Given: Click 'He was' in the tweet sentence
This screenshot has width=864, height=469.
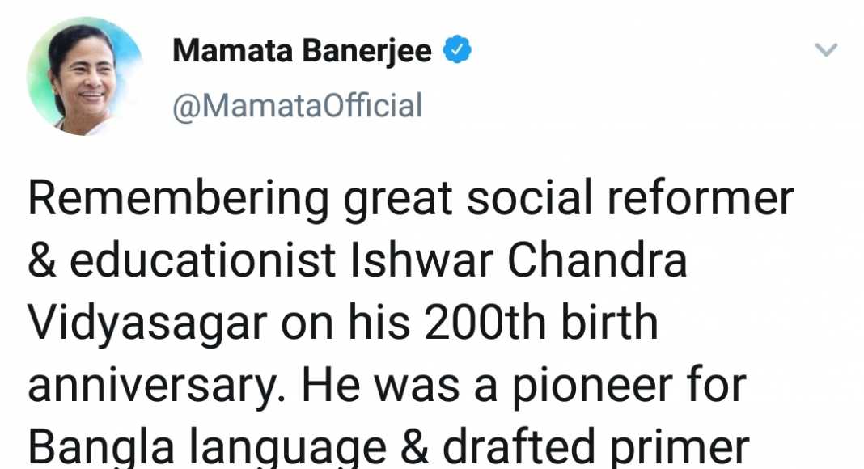Looking at the screenshot, I should (380, 386).
